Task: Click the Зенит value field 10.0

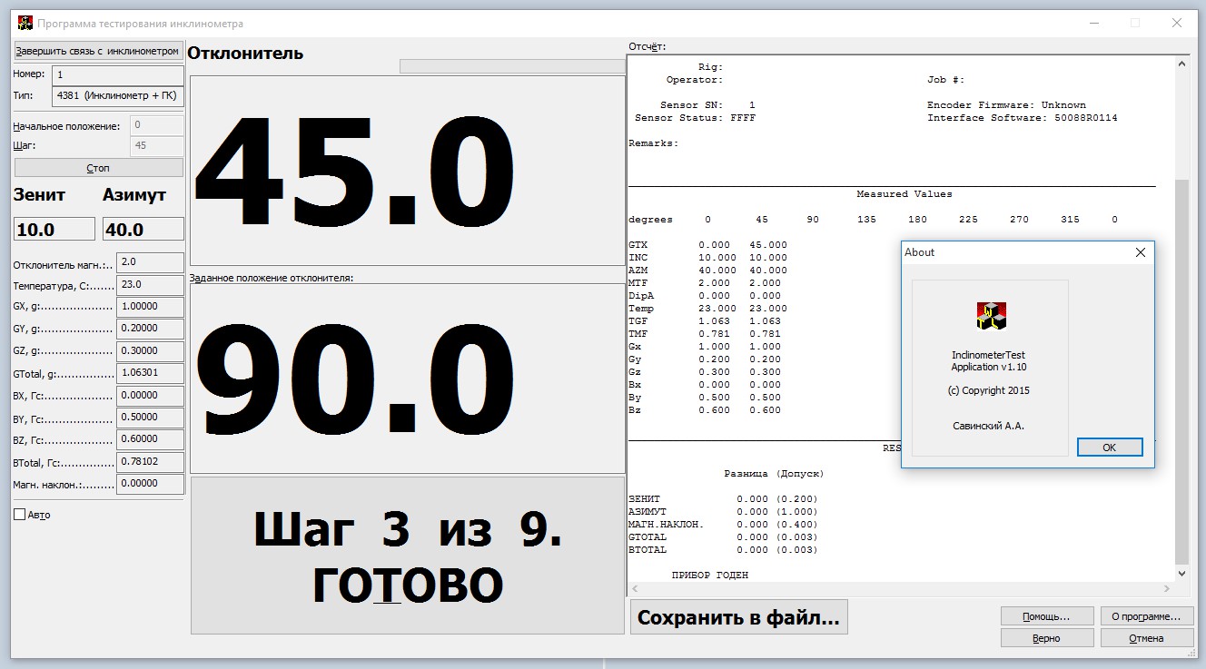Action: click(x=54, y=230)
